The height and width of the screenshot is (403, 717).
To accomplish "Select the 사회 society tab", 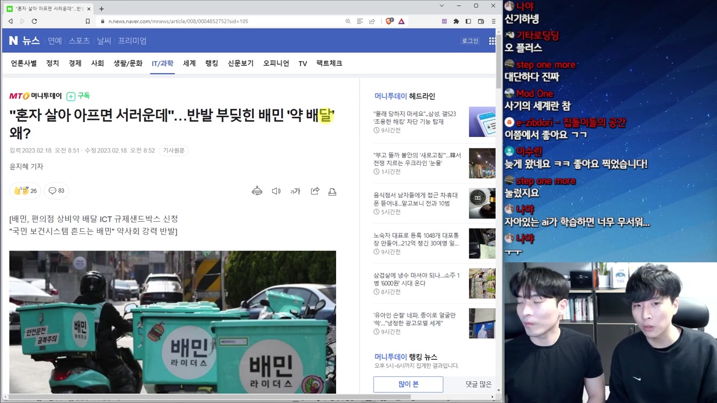I will point(97,63).
